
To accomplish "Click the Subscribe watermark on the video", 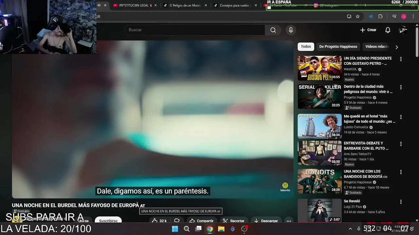I will pyautogui.click(x=285, y=187).
